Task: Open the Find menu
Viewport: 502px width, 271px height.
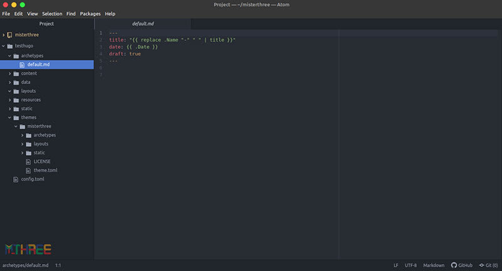Action: pos(71,14)
